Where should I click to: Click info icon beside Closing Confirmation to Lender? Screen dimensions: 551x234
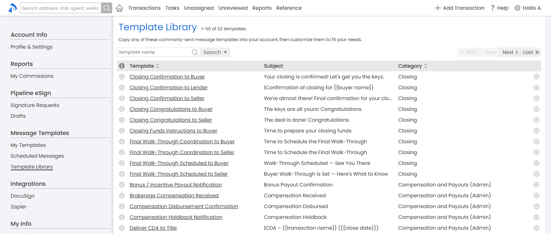tap(122, 87)
